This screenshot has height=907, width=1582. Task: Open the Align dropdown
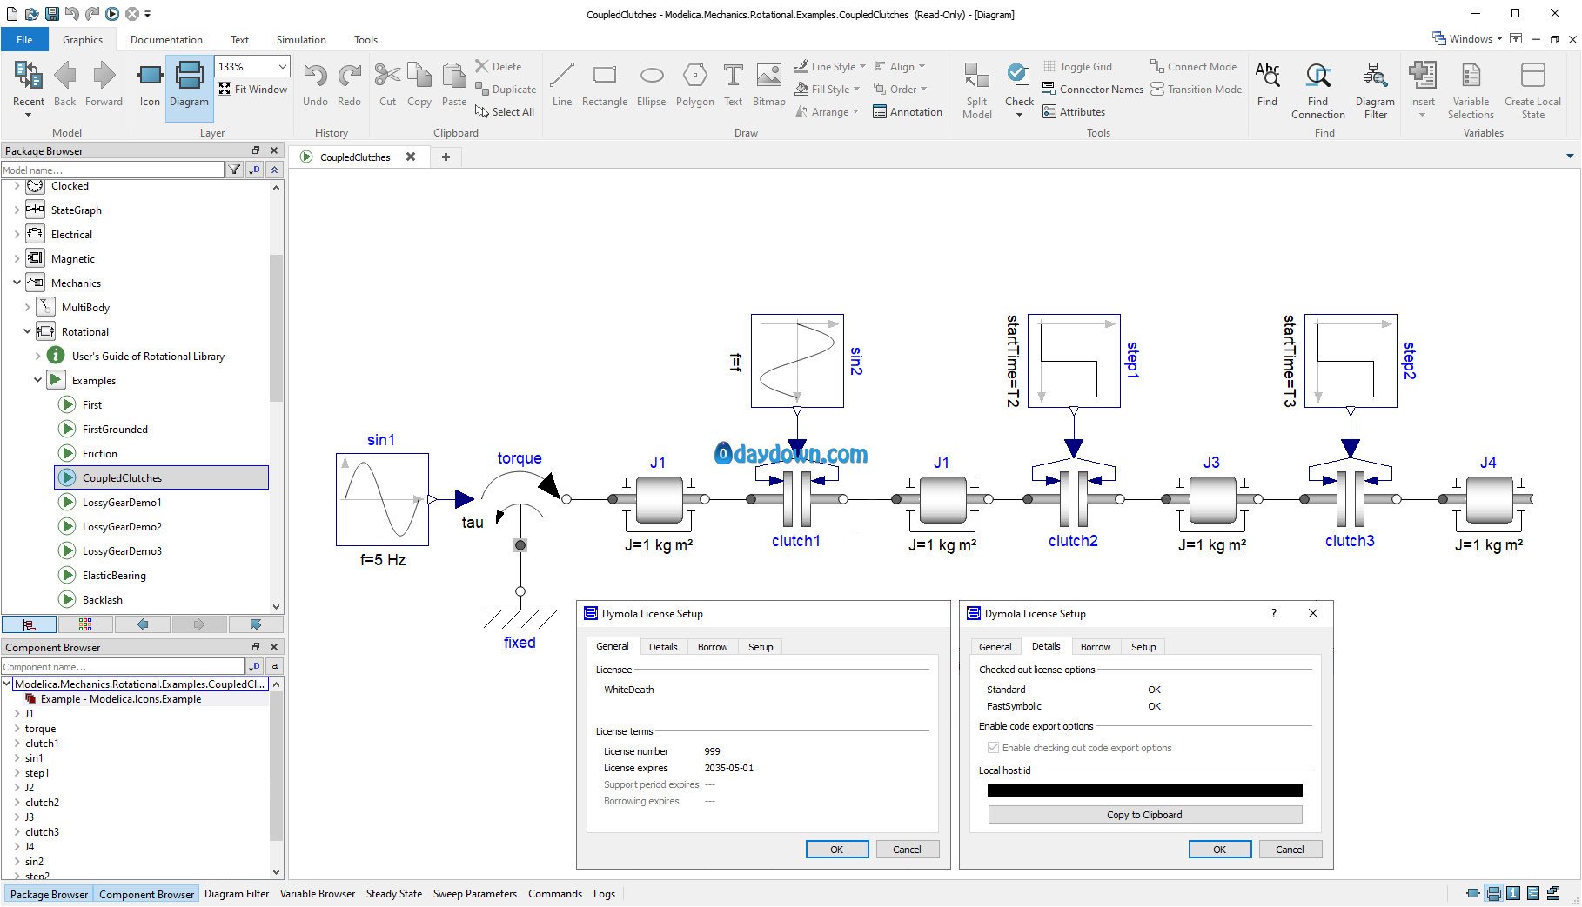pyautogui.click(x=900, y=67)
